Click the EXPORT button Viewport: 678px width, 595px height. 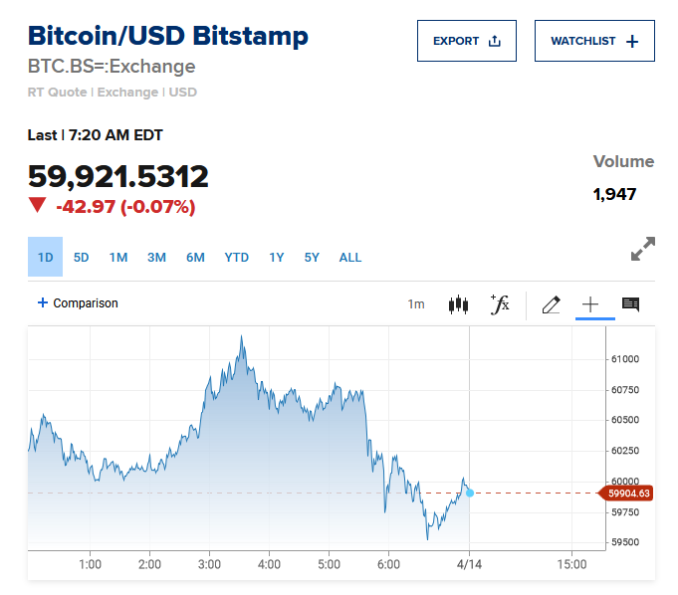(467, 42)
